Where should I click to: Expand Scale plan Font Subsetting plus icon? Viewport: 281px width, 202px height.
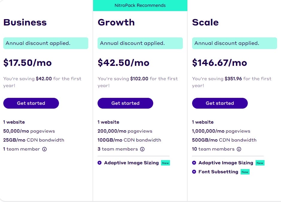(x=194, y=172)
